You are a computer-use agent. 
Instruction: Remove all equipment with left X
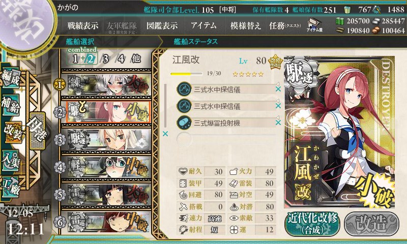165,134
